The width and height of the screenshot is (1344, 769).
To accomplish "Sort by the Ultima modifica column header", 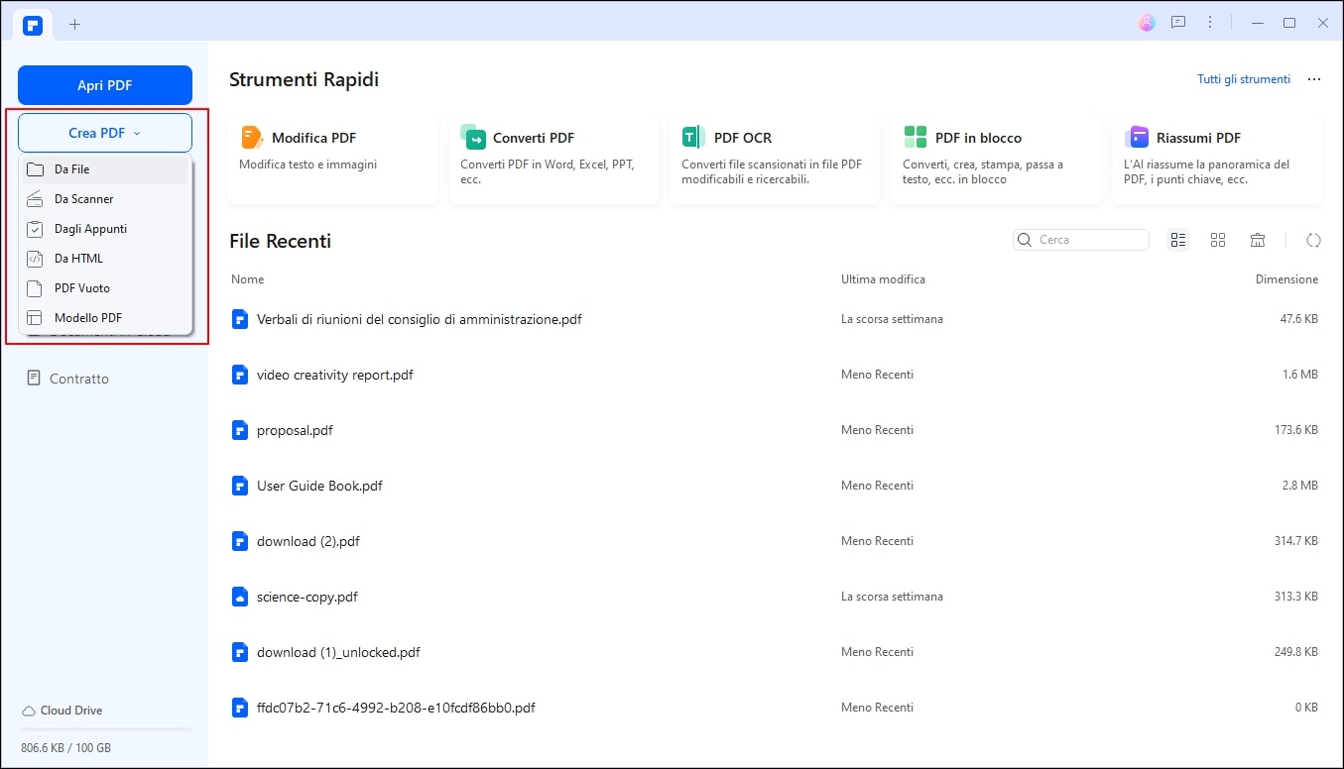I will 883,279.
